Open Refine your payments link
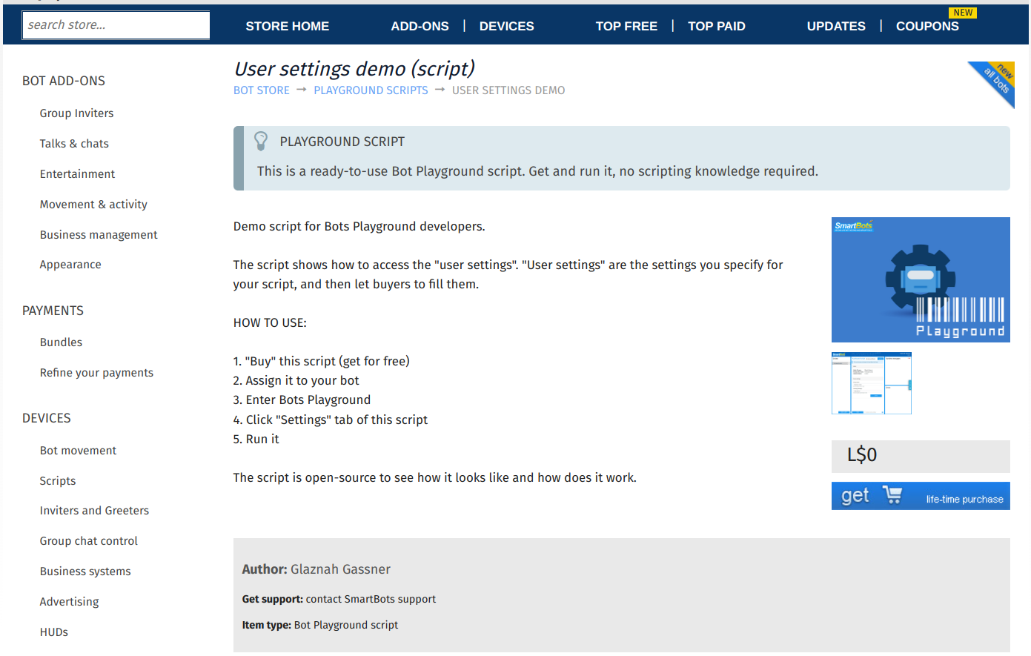1031x656 pixels. point(97,373)
